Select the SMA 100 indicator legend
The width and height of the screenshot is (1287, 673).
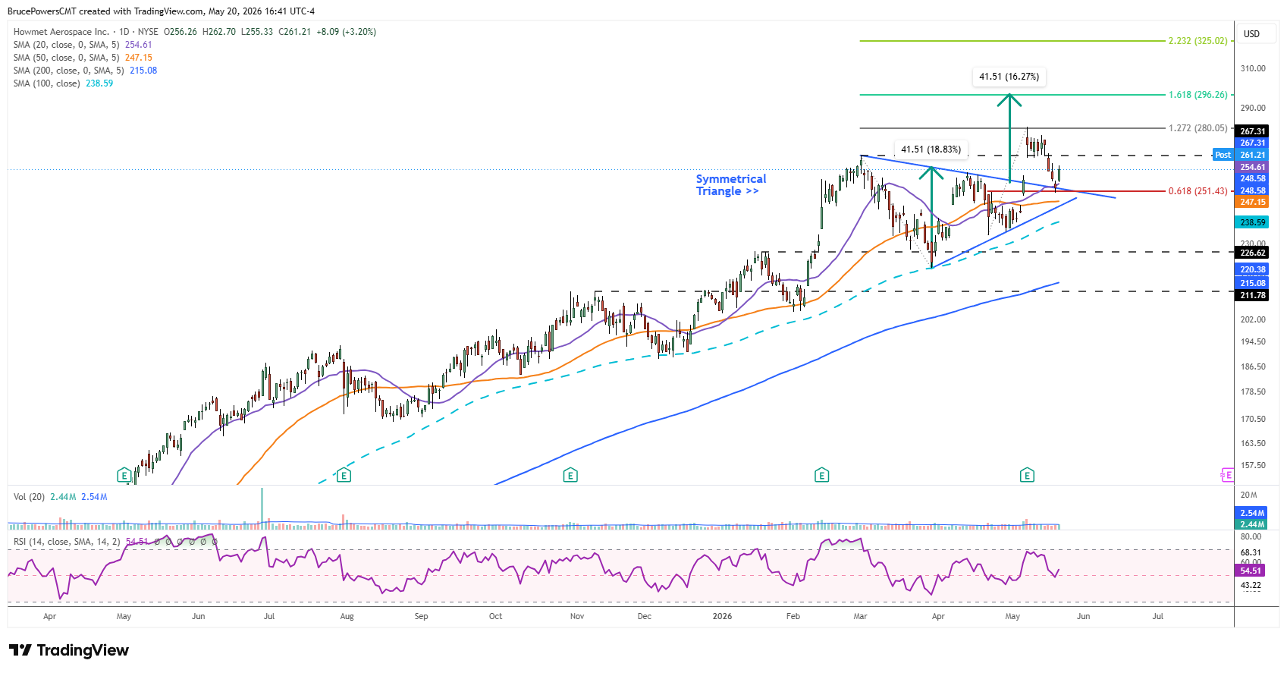(63, 83)
